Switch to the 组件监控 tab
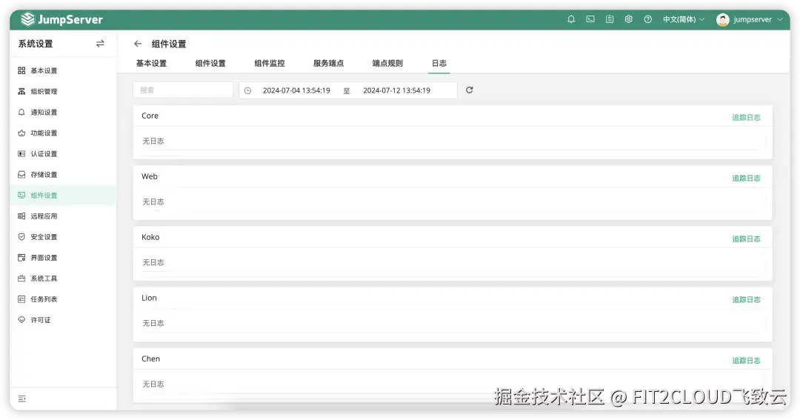The width and height of the screenshot is (800, 420). point(270,63)
